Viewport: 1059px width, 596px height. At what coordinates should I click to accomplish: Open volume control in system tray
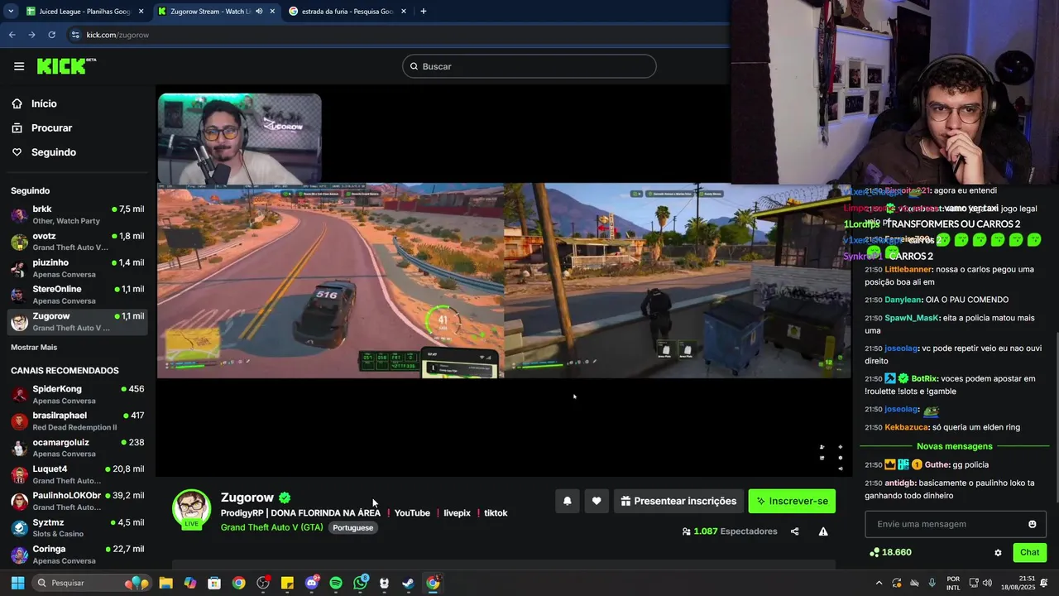989,583
